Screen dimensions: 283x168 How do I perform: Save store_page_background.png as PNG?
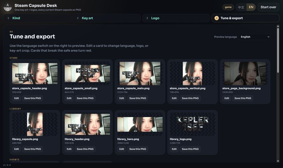[x=243, y=98]
